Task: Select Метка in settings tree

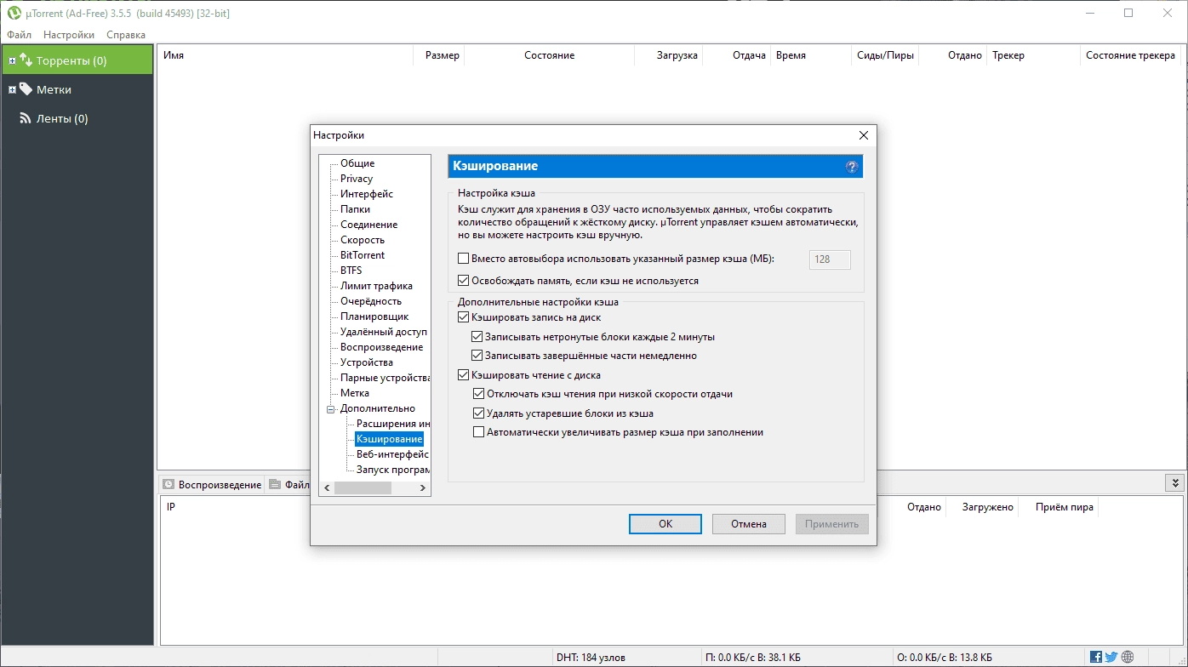Action: (x=355, y=393)
